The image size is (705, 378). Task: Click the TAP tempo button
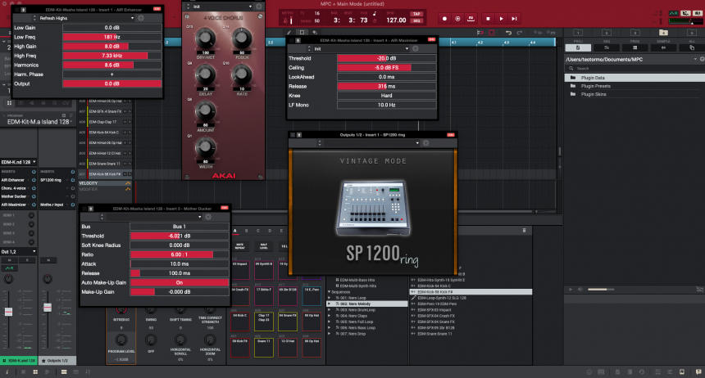tap(416, 15)
